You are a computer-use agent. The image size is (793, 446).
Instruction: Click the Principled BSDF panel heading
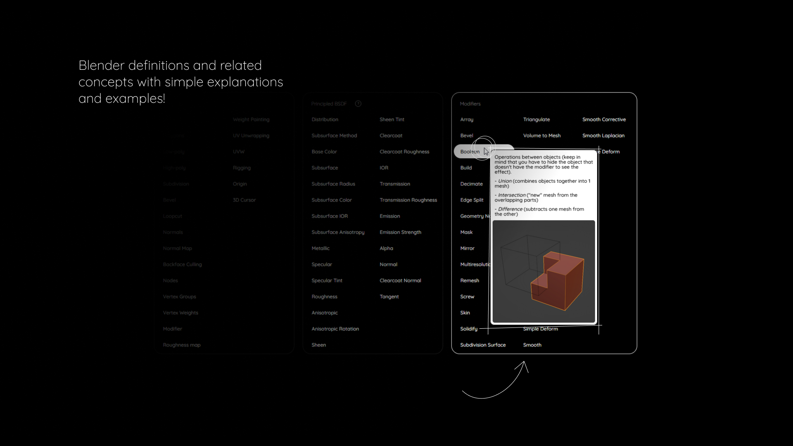click(329, 104)
